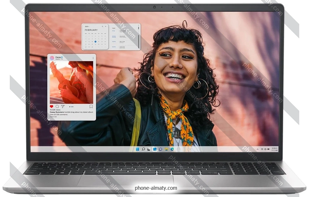Open File Explorer from the taskbar
Viewport: 309px width, 197px height.
pos(166,149)
